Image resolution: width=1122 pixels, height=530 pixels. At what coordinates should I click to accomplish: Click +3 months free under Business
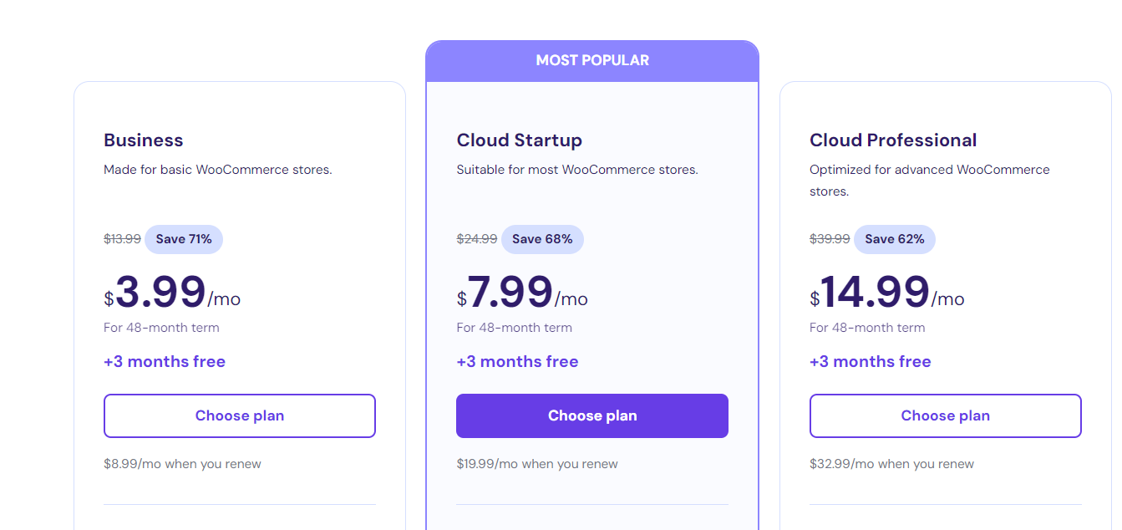tap(165, 362)
